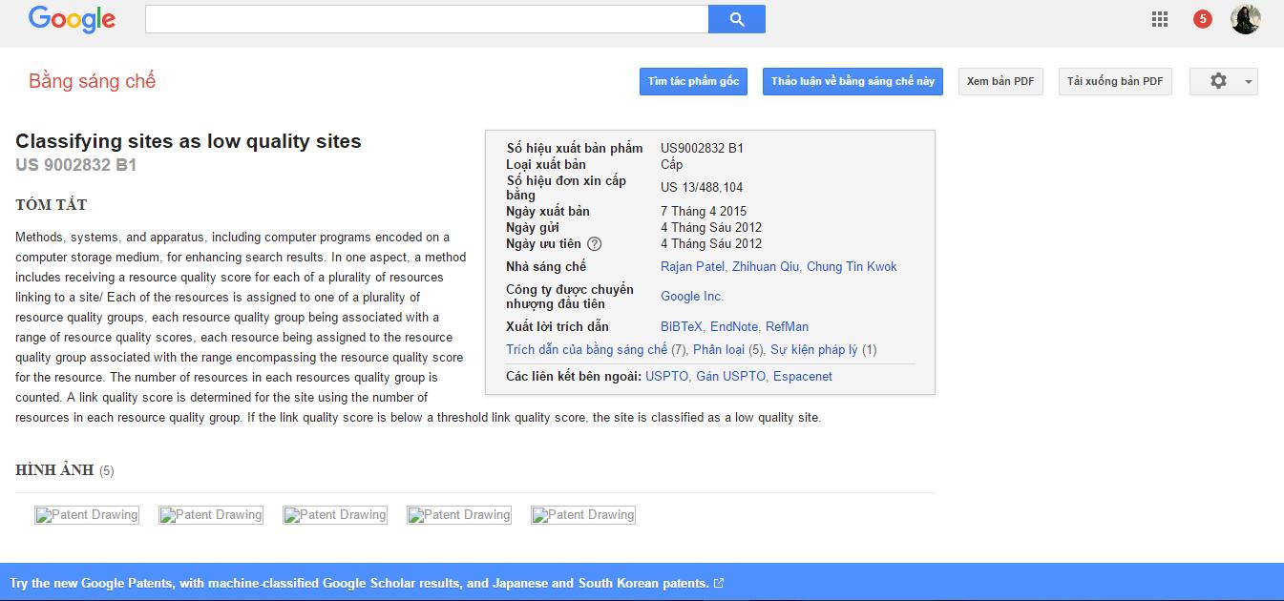The image size is (1284, 601).
Task: Open the third Patent Drawing thumbnail
Action: (x=335, y=515)
